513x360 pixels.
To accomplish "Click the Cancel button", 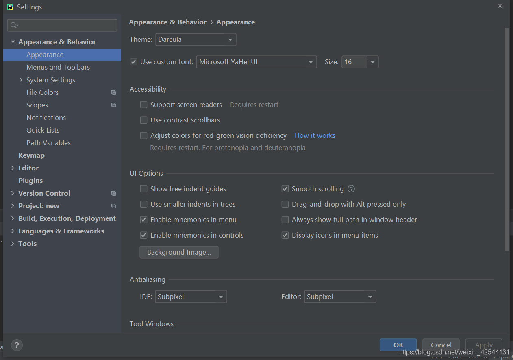I will click(x=441, y=345).
